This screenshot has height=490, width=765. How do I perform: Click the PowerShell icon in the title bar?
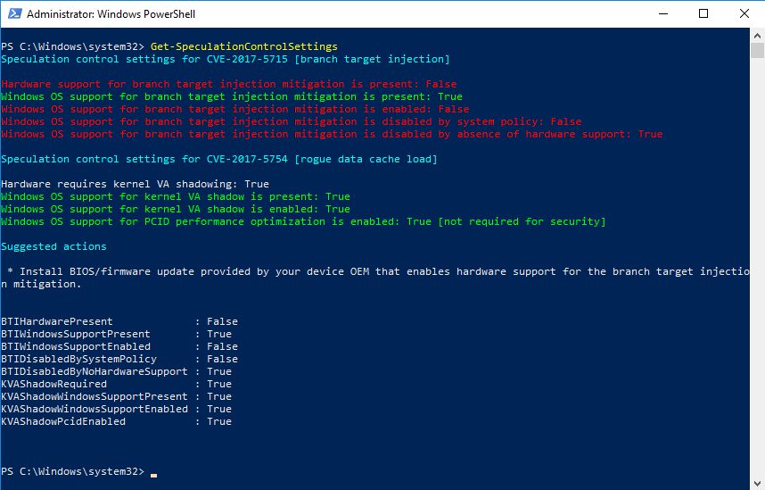[x=12, y=14]
